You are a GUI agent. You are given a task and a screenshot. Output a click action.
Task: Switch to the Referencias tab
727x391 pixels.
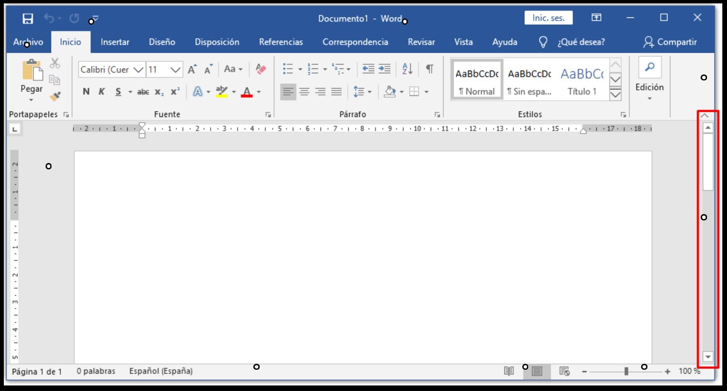pos(281,42)
